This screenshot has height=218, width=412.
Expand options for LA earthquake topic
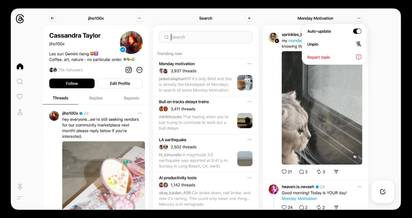(249, 140)
